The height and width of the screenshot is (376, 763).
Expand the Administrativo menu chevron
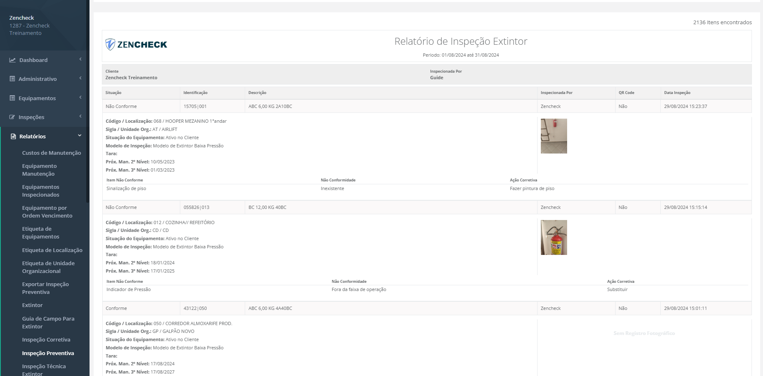tap(80, 78)
